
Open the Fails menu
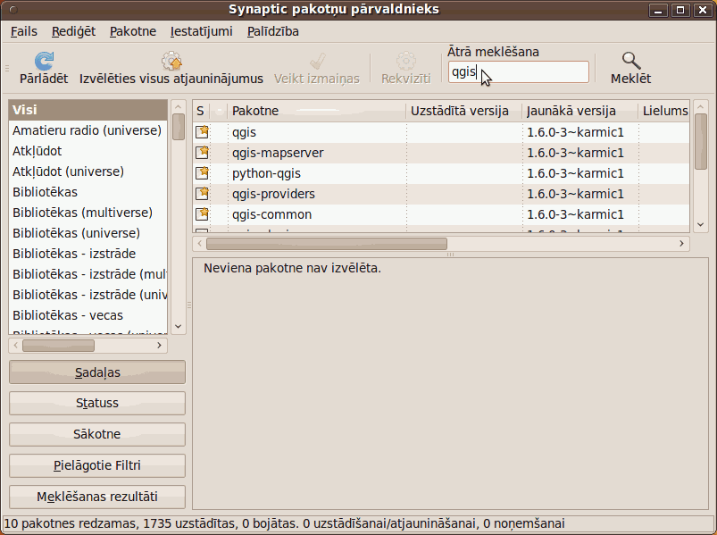(24, 31)
